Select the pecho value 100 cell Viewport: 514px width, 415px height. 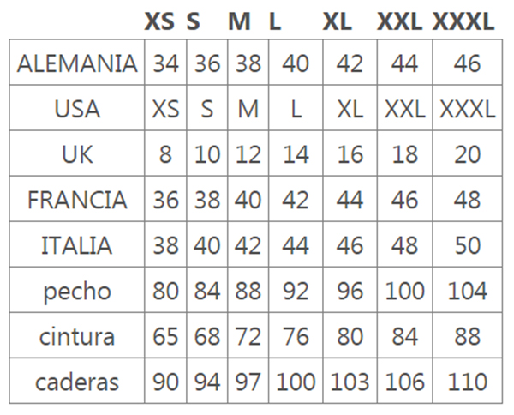405,291
